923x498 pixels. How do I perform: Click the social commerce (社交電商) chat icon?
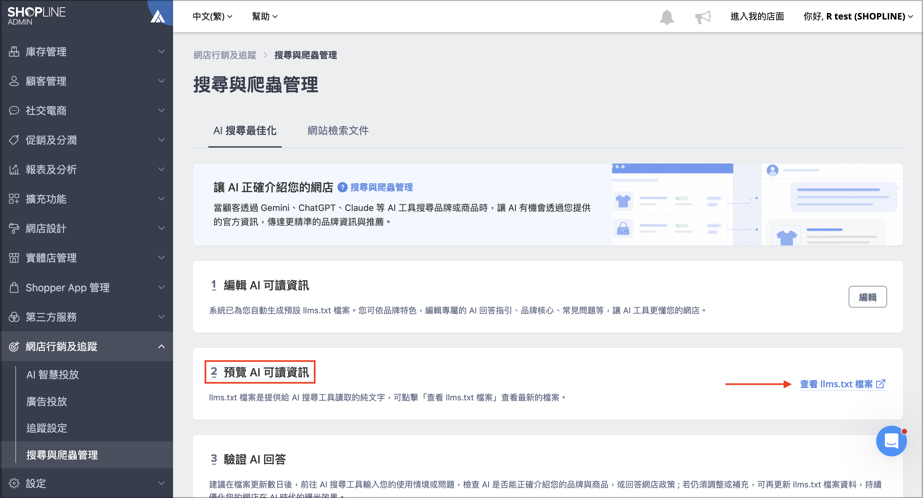pos(14,110)
